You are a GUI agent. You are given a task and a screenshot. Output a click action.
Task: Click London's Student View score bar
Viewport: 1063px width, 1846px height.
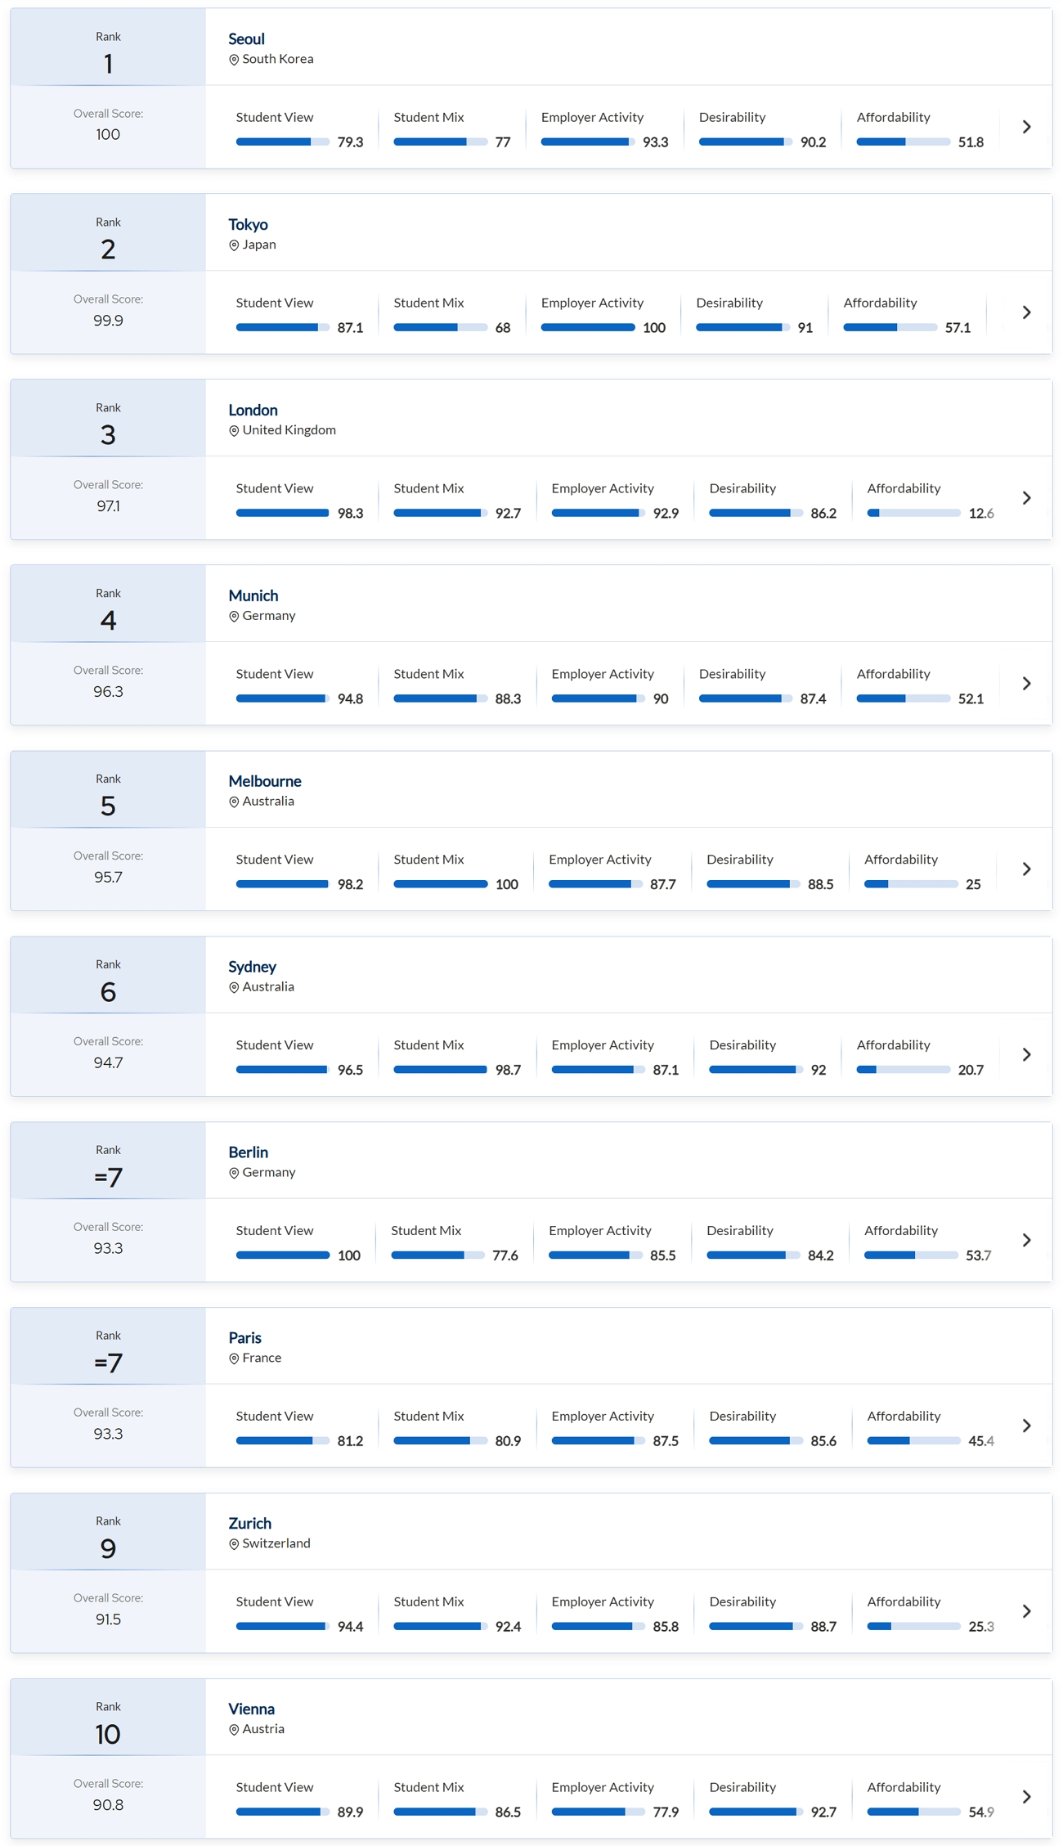282,514
